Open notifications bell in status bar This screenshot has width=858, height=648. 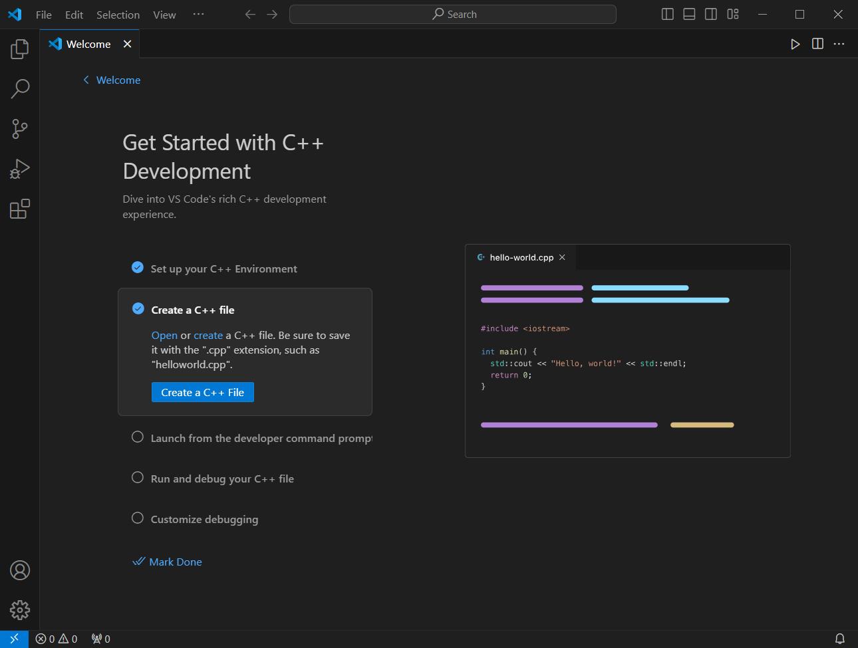[839, 639]
